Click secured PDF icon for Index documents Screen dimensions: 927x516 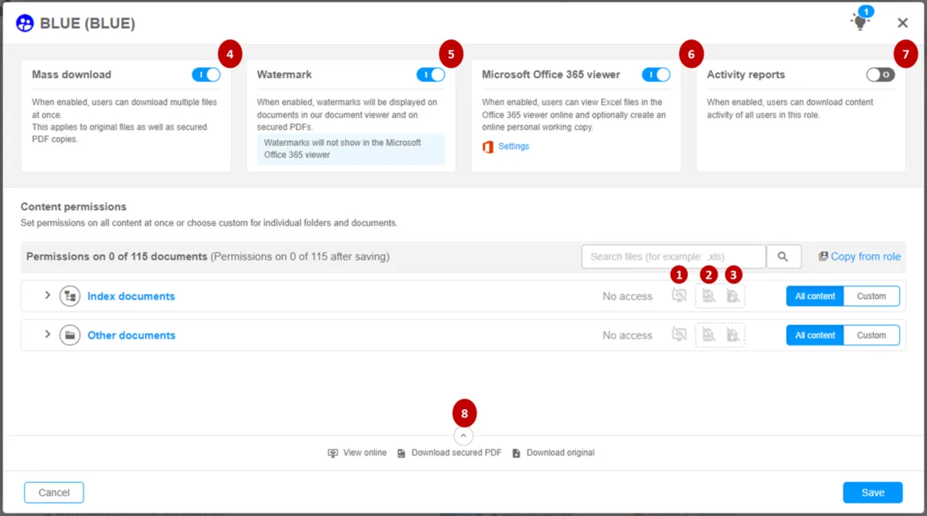(x=708, y=296)
